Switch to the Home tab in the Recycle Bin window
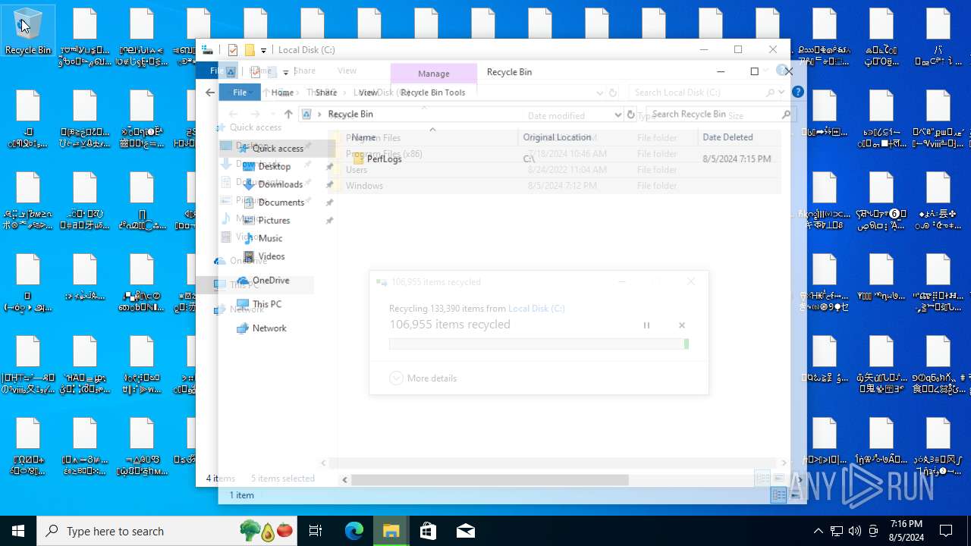 [282, 93]
